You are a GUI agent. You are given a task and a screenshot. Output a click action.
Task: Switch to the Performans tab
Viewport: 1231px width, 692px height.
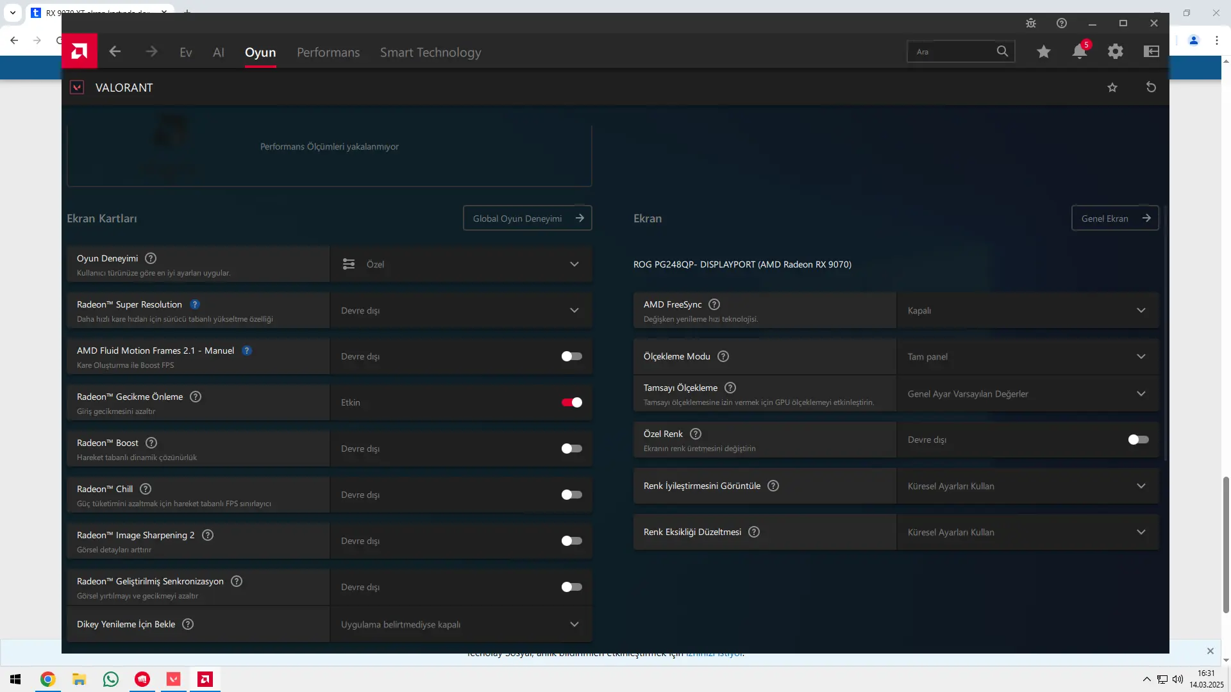328,53
